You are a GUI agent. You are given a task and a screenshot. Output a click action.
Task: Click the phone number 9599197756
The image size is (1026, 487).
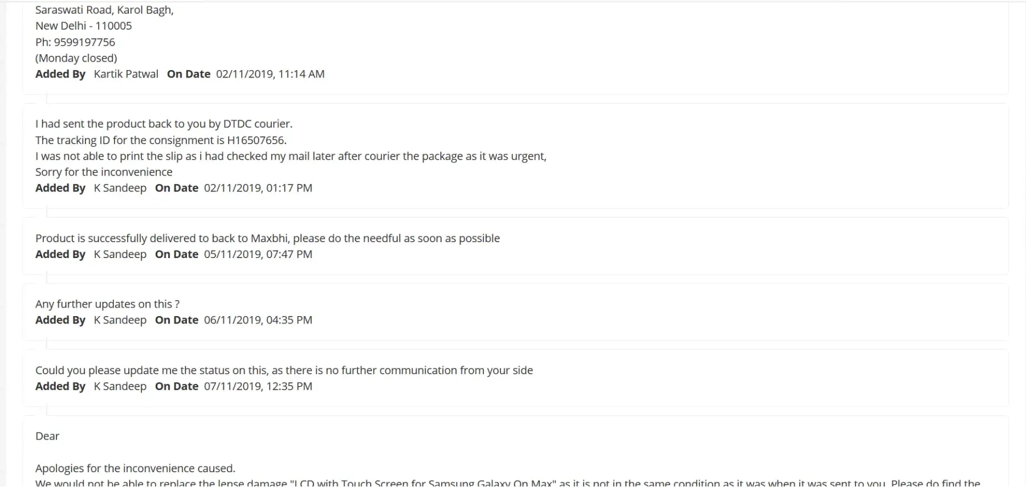point(84,42)
